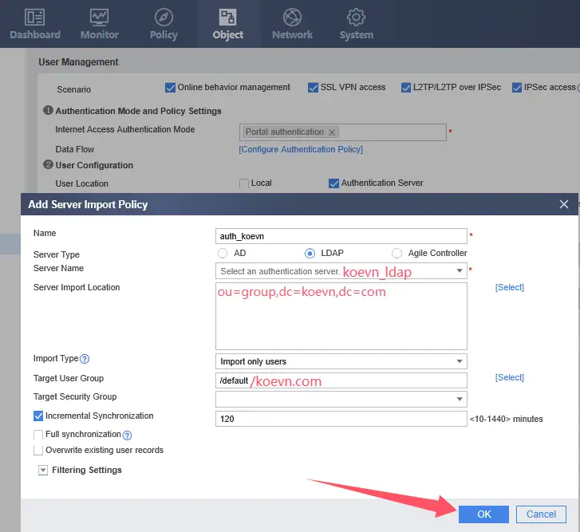Click the Dashboard icon in top navigation
The width and height of the screenshot is (580, 532).
[x=34, y=17]
